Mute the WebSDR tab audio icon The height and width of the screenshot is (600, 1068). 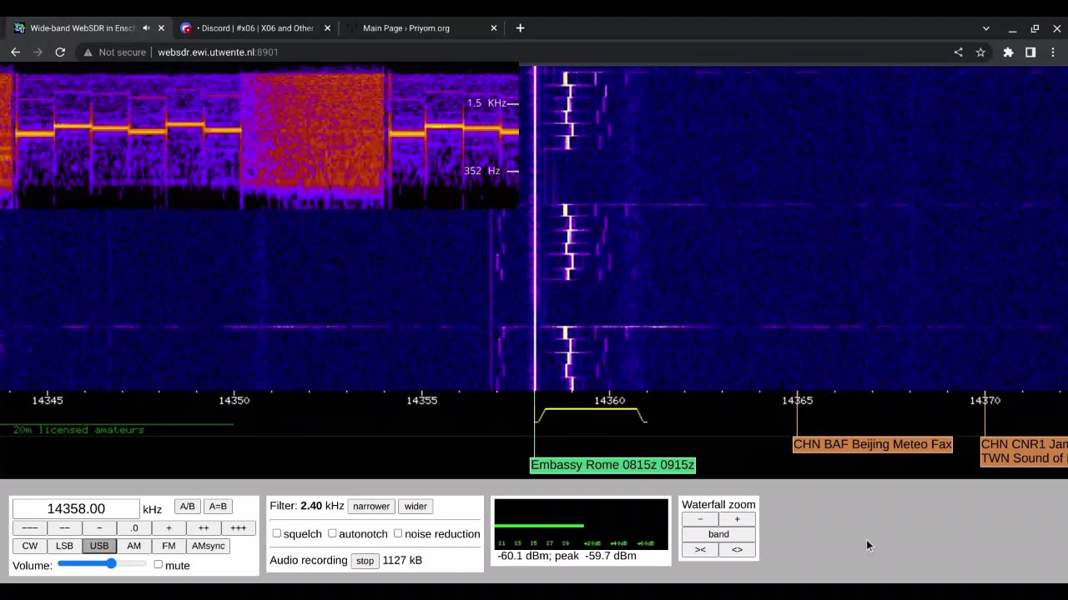pos(146,27)
